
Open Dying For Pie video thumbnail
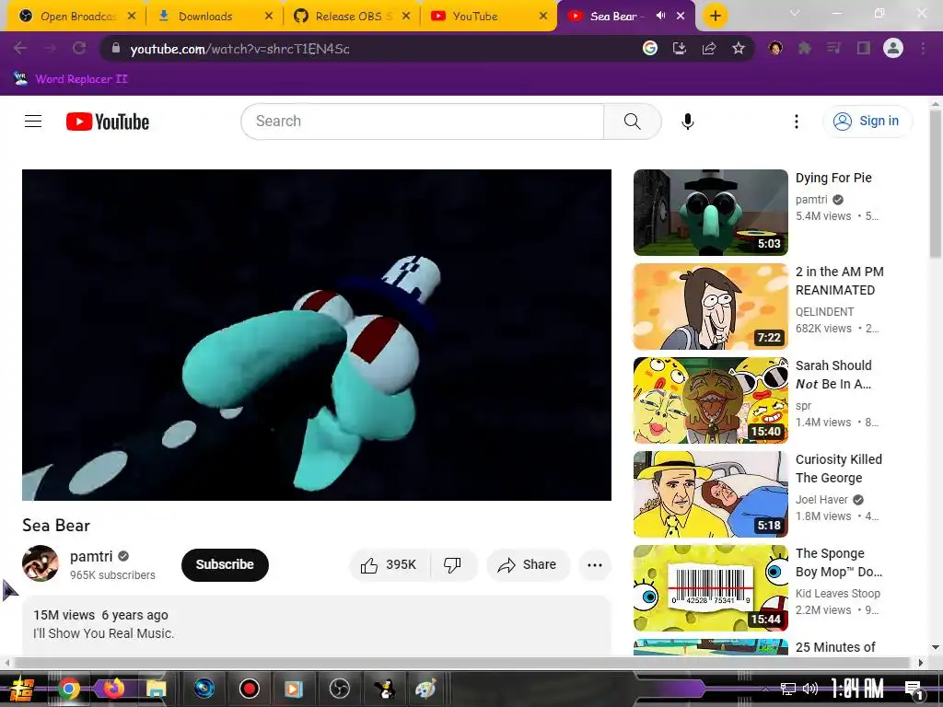click(711, 213)
